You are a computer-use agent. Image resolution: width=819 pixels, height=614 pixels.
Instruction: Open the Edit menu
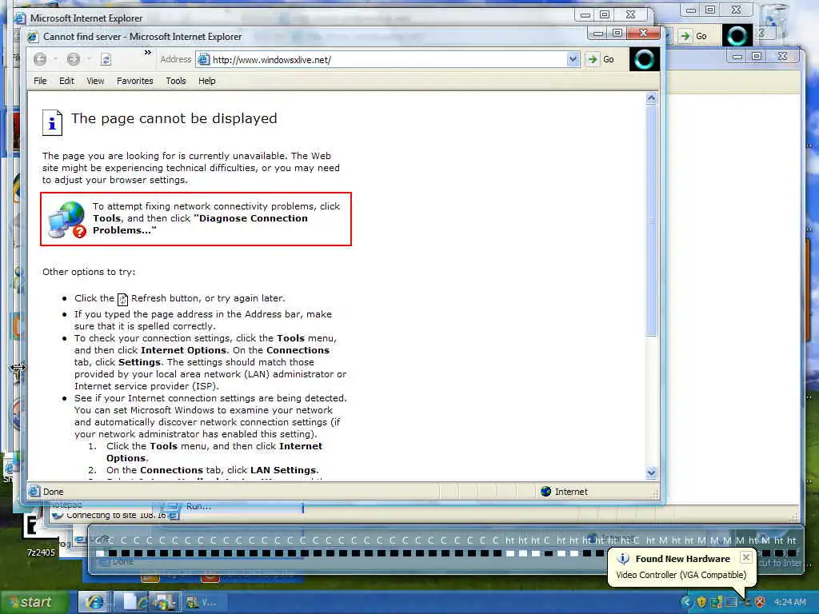(x=67, y=81)
